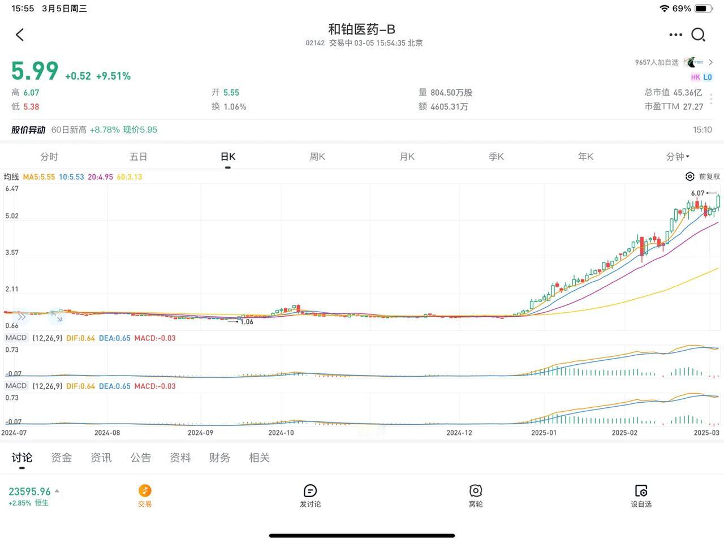Tap the L0 quote level badge

pos(708,77)
